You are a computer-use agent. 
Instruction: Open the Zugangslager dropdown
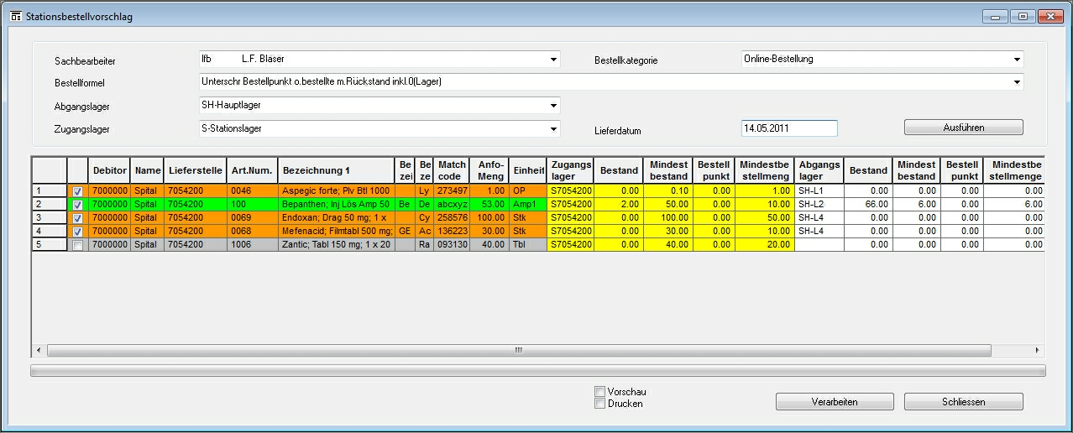coord(553,129)
